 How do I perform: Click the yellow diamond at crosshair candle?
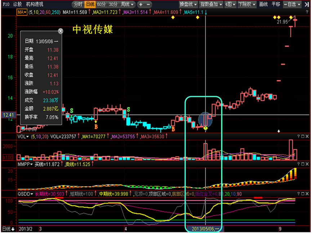point(206,128)
